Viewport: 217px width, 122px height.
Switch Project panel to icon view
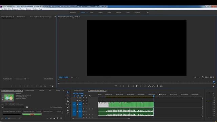tap(6, 118)
